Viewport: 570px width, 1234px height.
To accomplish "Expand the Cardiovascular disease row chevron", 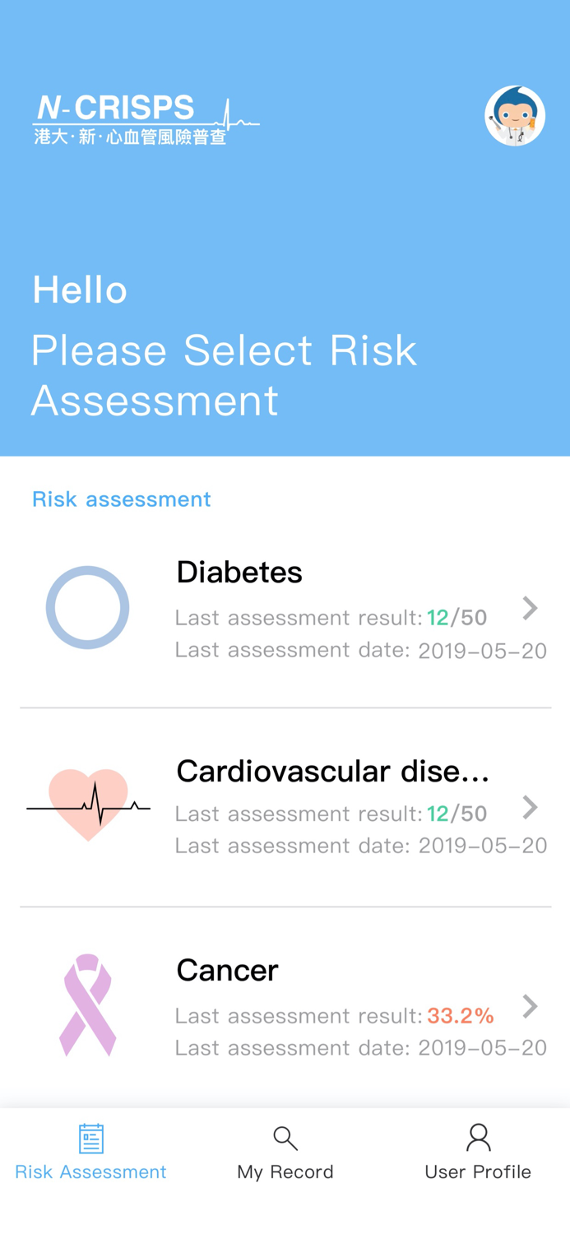I will tap(530, 807).
